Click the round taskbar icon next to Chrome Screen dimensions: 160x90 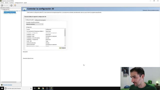tap(47, 88)
